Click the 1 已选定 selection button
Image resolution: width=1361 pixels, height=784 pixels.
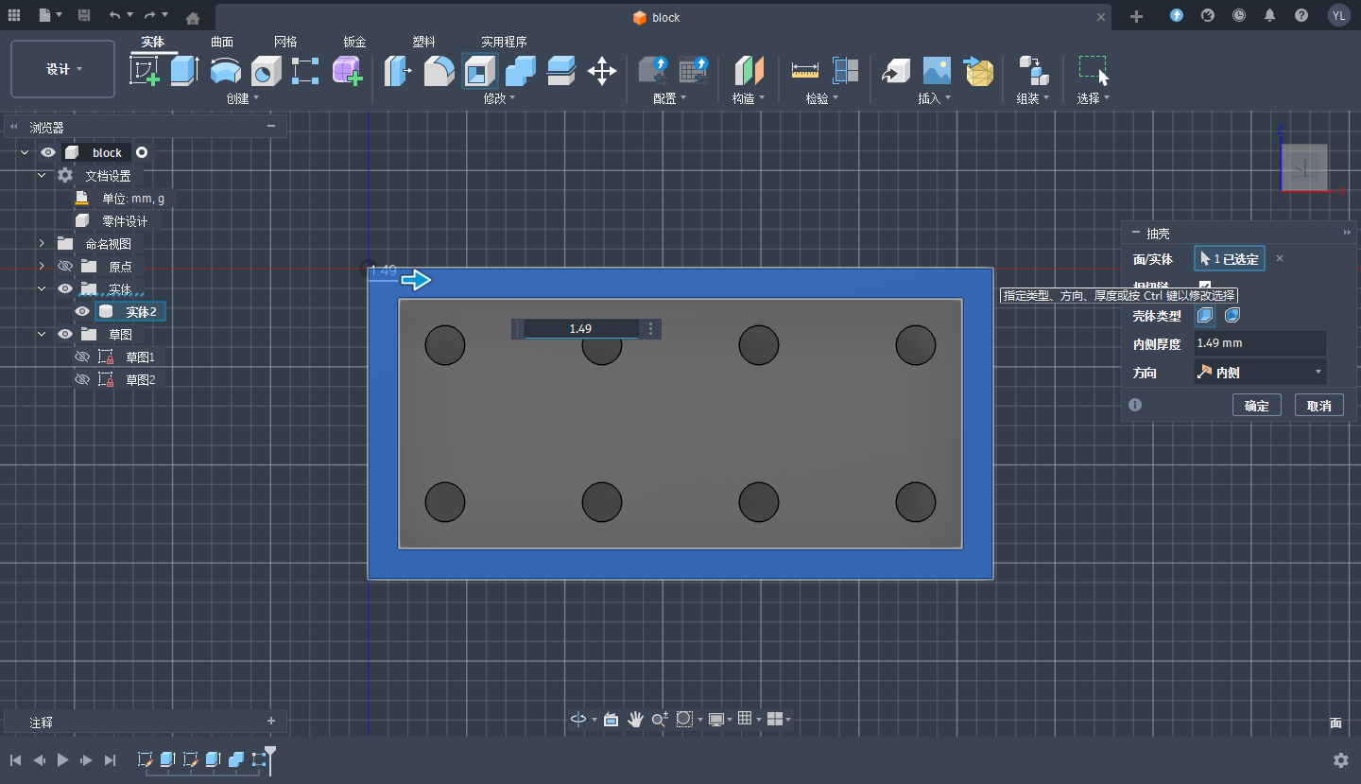[1230, 258]
